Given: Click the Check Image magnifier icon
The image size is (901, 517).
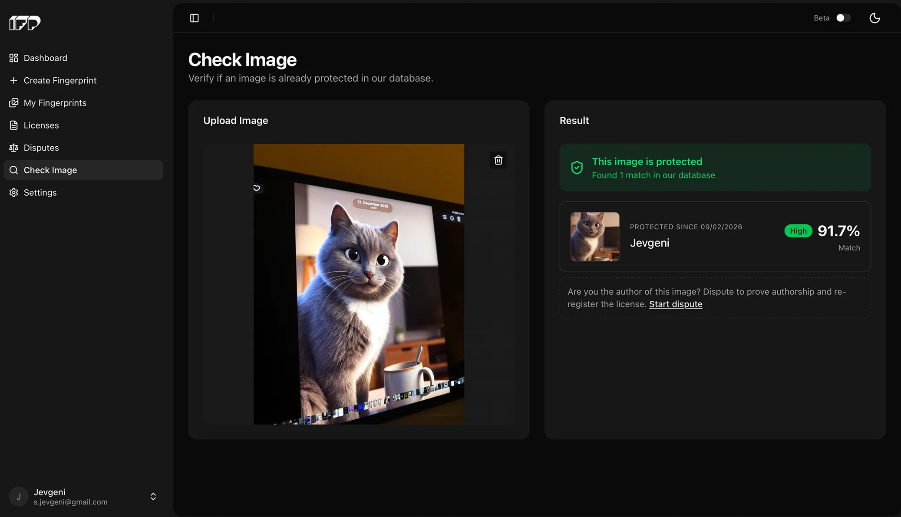Looking at the screenshot, I should [x=14, y=170].
